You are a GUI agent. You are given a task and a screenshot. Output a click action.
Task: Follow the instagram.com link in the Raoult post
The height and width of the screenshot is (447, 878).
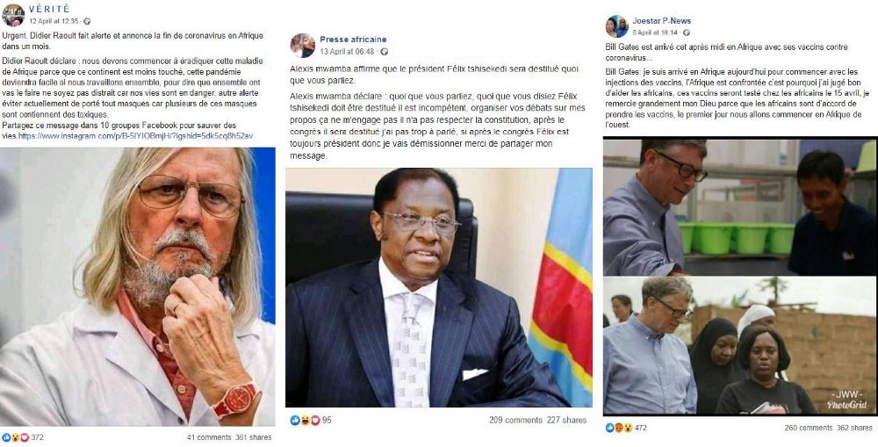[x=135, y=135]
